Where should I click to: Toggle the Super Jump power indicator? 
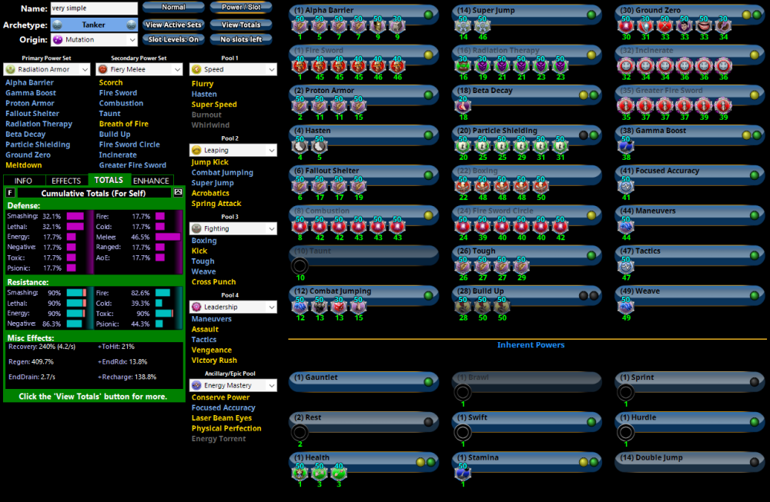click(591, 15)
